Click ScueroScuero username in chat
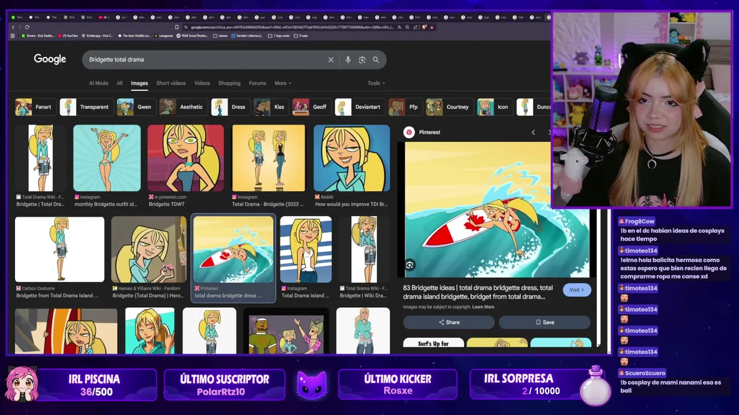Image resolution: width=739 pixels, height=415 pixels. click(x=645, y=373)
